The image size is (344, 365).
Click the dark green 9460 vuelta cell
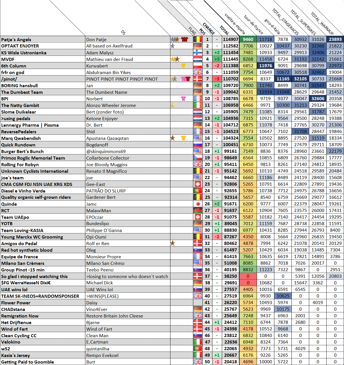(x=248, y=39)
